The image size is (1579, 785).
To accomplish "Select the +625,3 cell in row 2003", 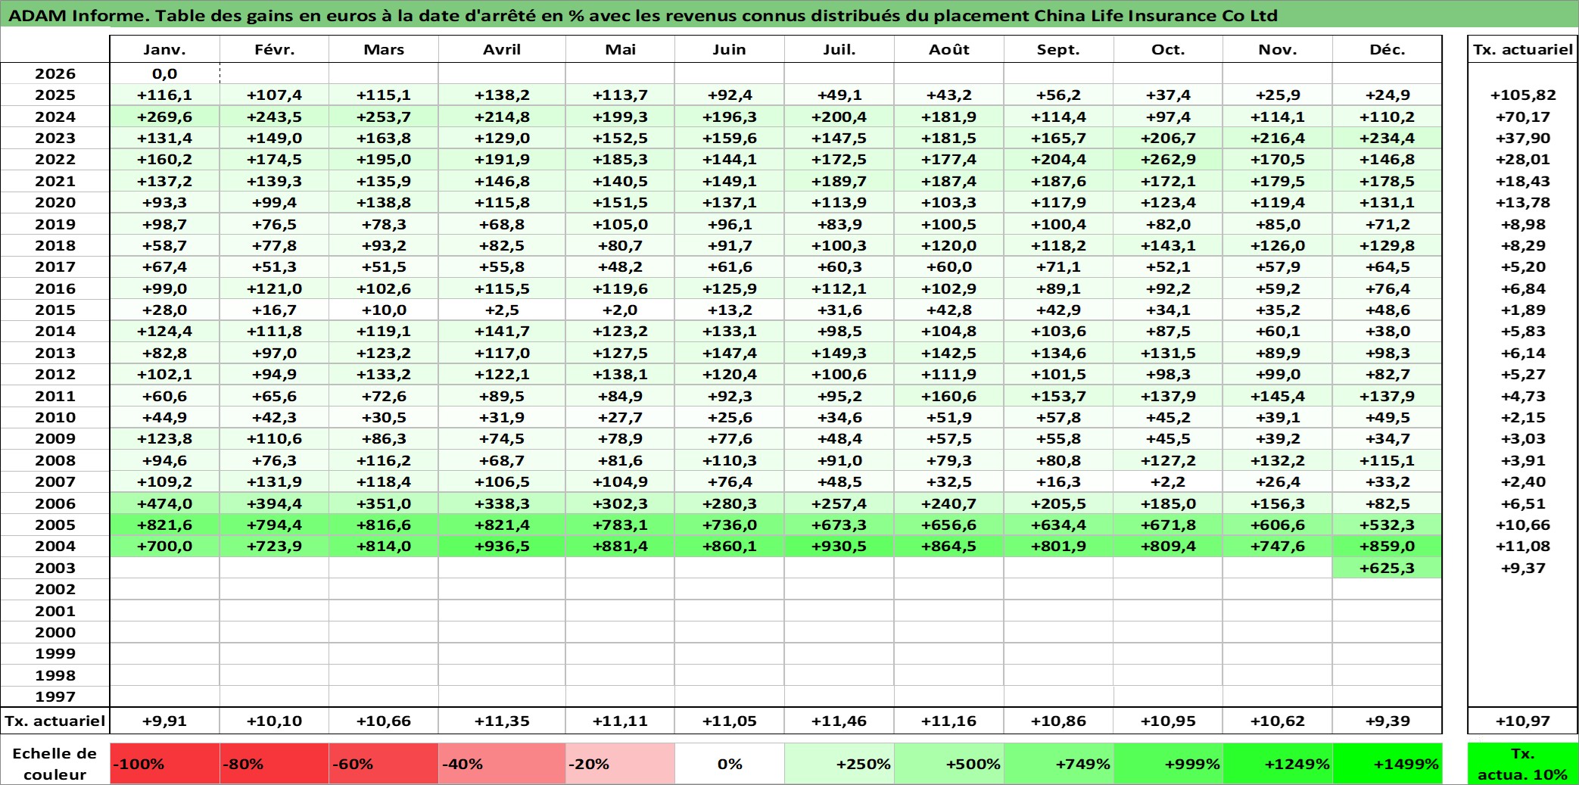I will point(1387,568).
